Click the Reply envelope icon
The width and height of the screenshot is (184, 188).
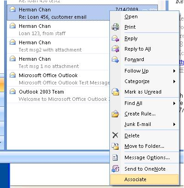115,39
